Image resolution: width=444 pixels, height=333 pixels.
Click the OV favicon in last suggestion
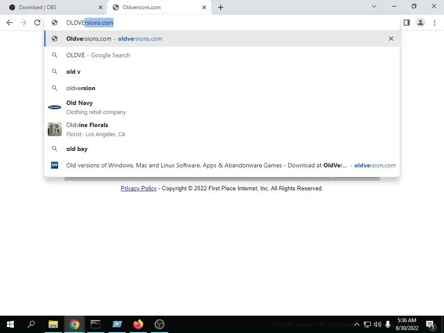[55, 165]
